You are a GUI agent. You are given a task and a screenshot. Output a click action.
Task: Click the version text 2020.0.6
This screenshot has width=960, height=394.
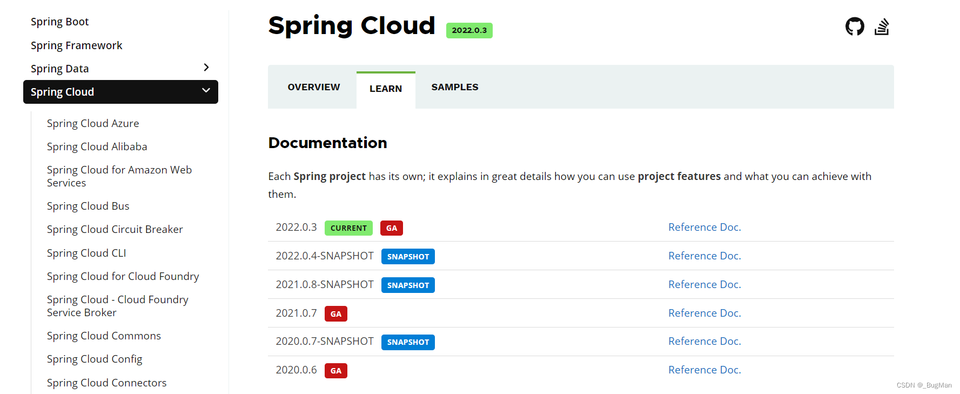click(296, 370)
